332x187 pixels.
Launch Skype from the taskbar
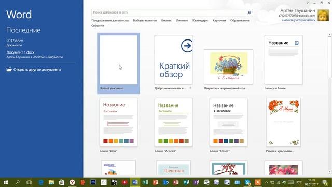(x=247, y=182)
